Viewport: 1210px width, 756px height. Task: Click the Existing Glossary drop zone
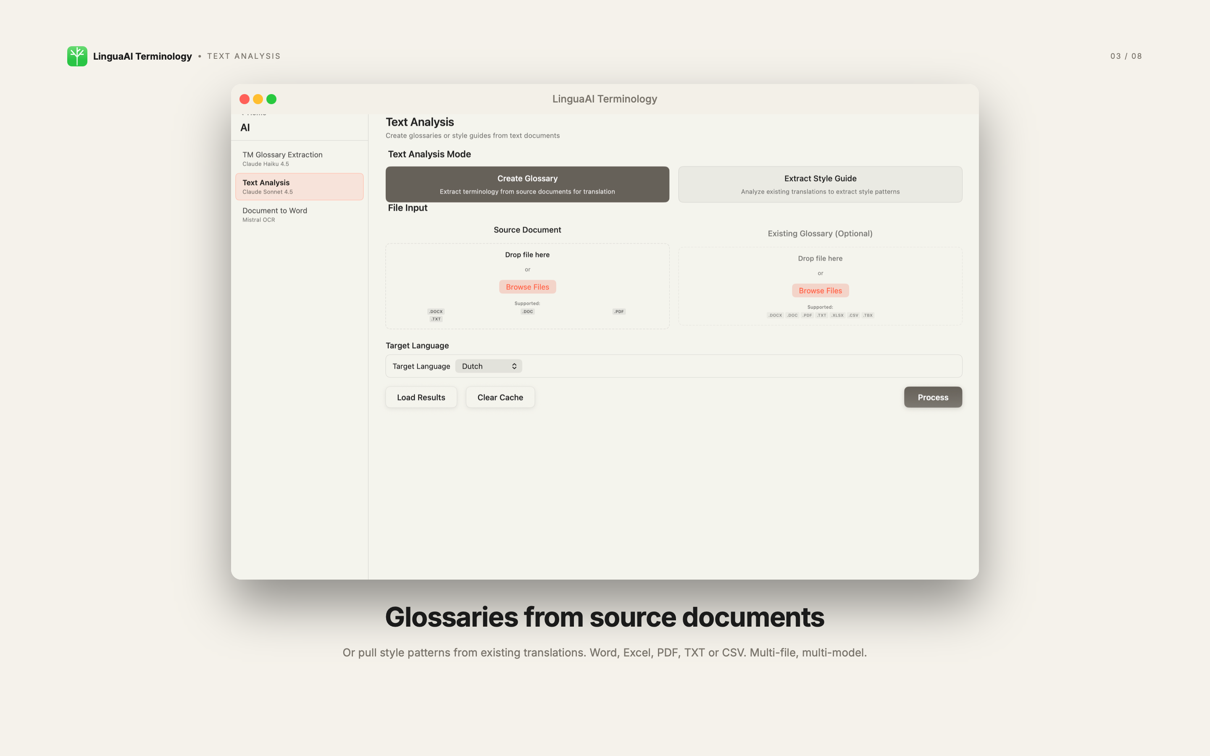click(x=820, y=286)
